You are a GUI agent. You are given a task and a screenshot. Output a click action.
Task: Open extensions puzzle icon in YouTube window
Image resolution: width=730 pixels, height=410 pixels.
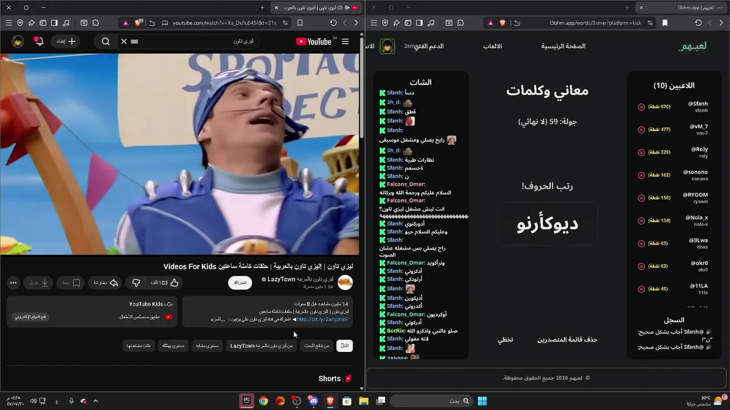[95, 23]
